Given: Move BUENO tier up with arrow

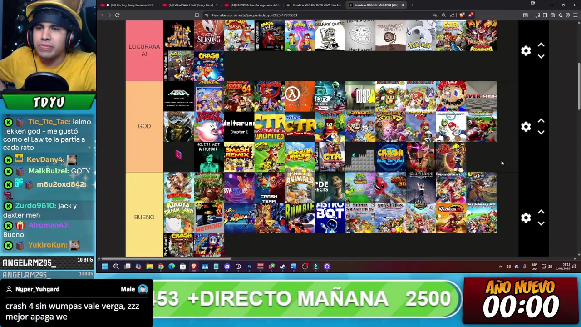Looking at the screenshot, I should pyautogui.click(x=541, y=212).
